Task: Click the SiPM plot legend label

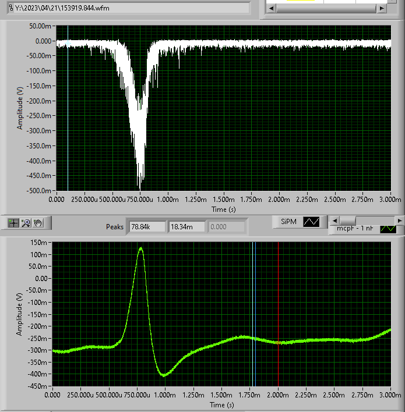Action: (288, 222)
